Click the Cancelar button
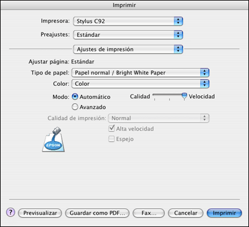Viewport: 249px width, 227px height. (186, 213)
